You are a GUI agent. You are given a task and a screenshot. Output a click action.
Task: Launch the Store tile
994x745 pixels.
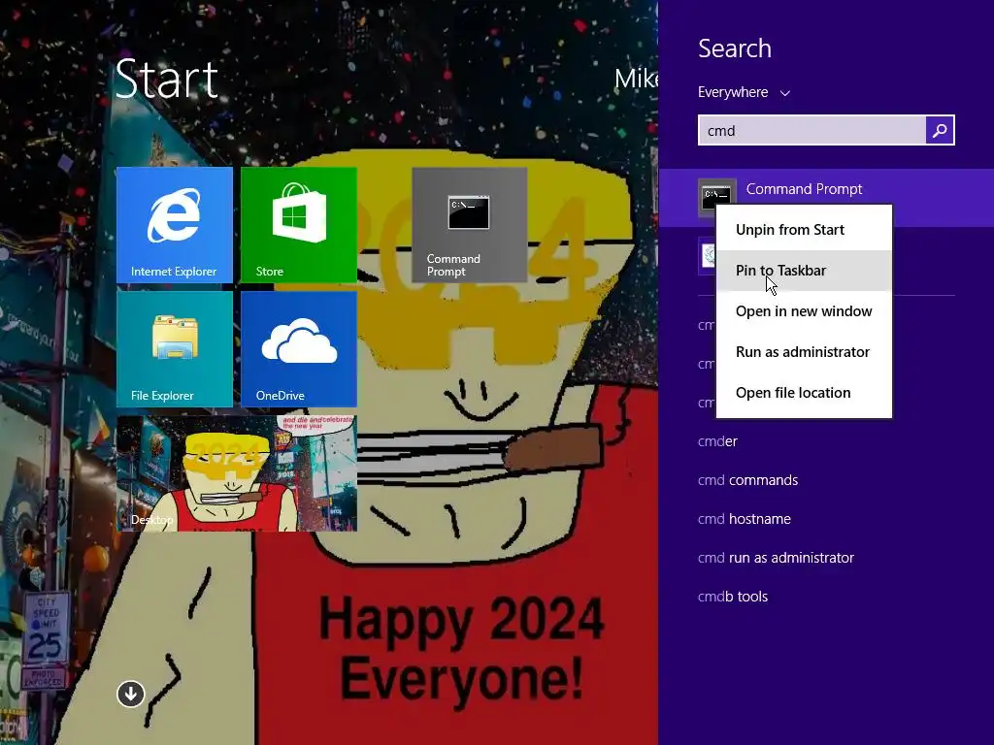point(299,224)
